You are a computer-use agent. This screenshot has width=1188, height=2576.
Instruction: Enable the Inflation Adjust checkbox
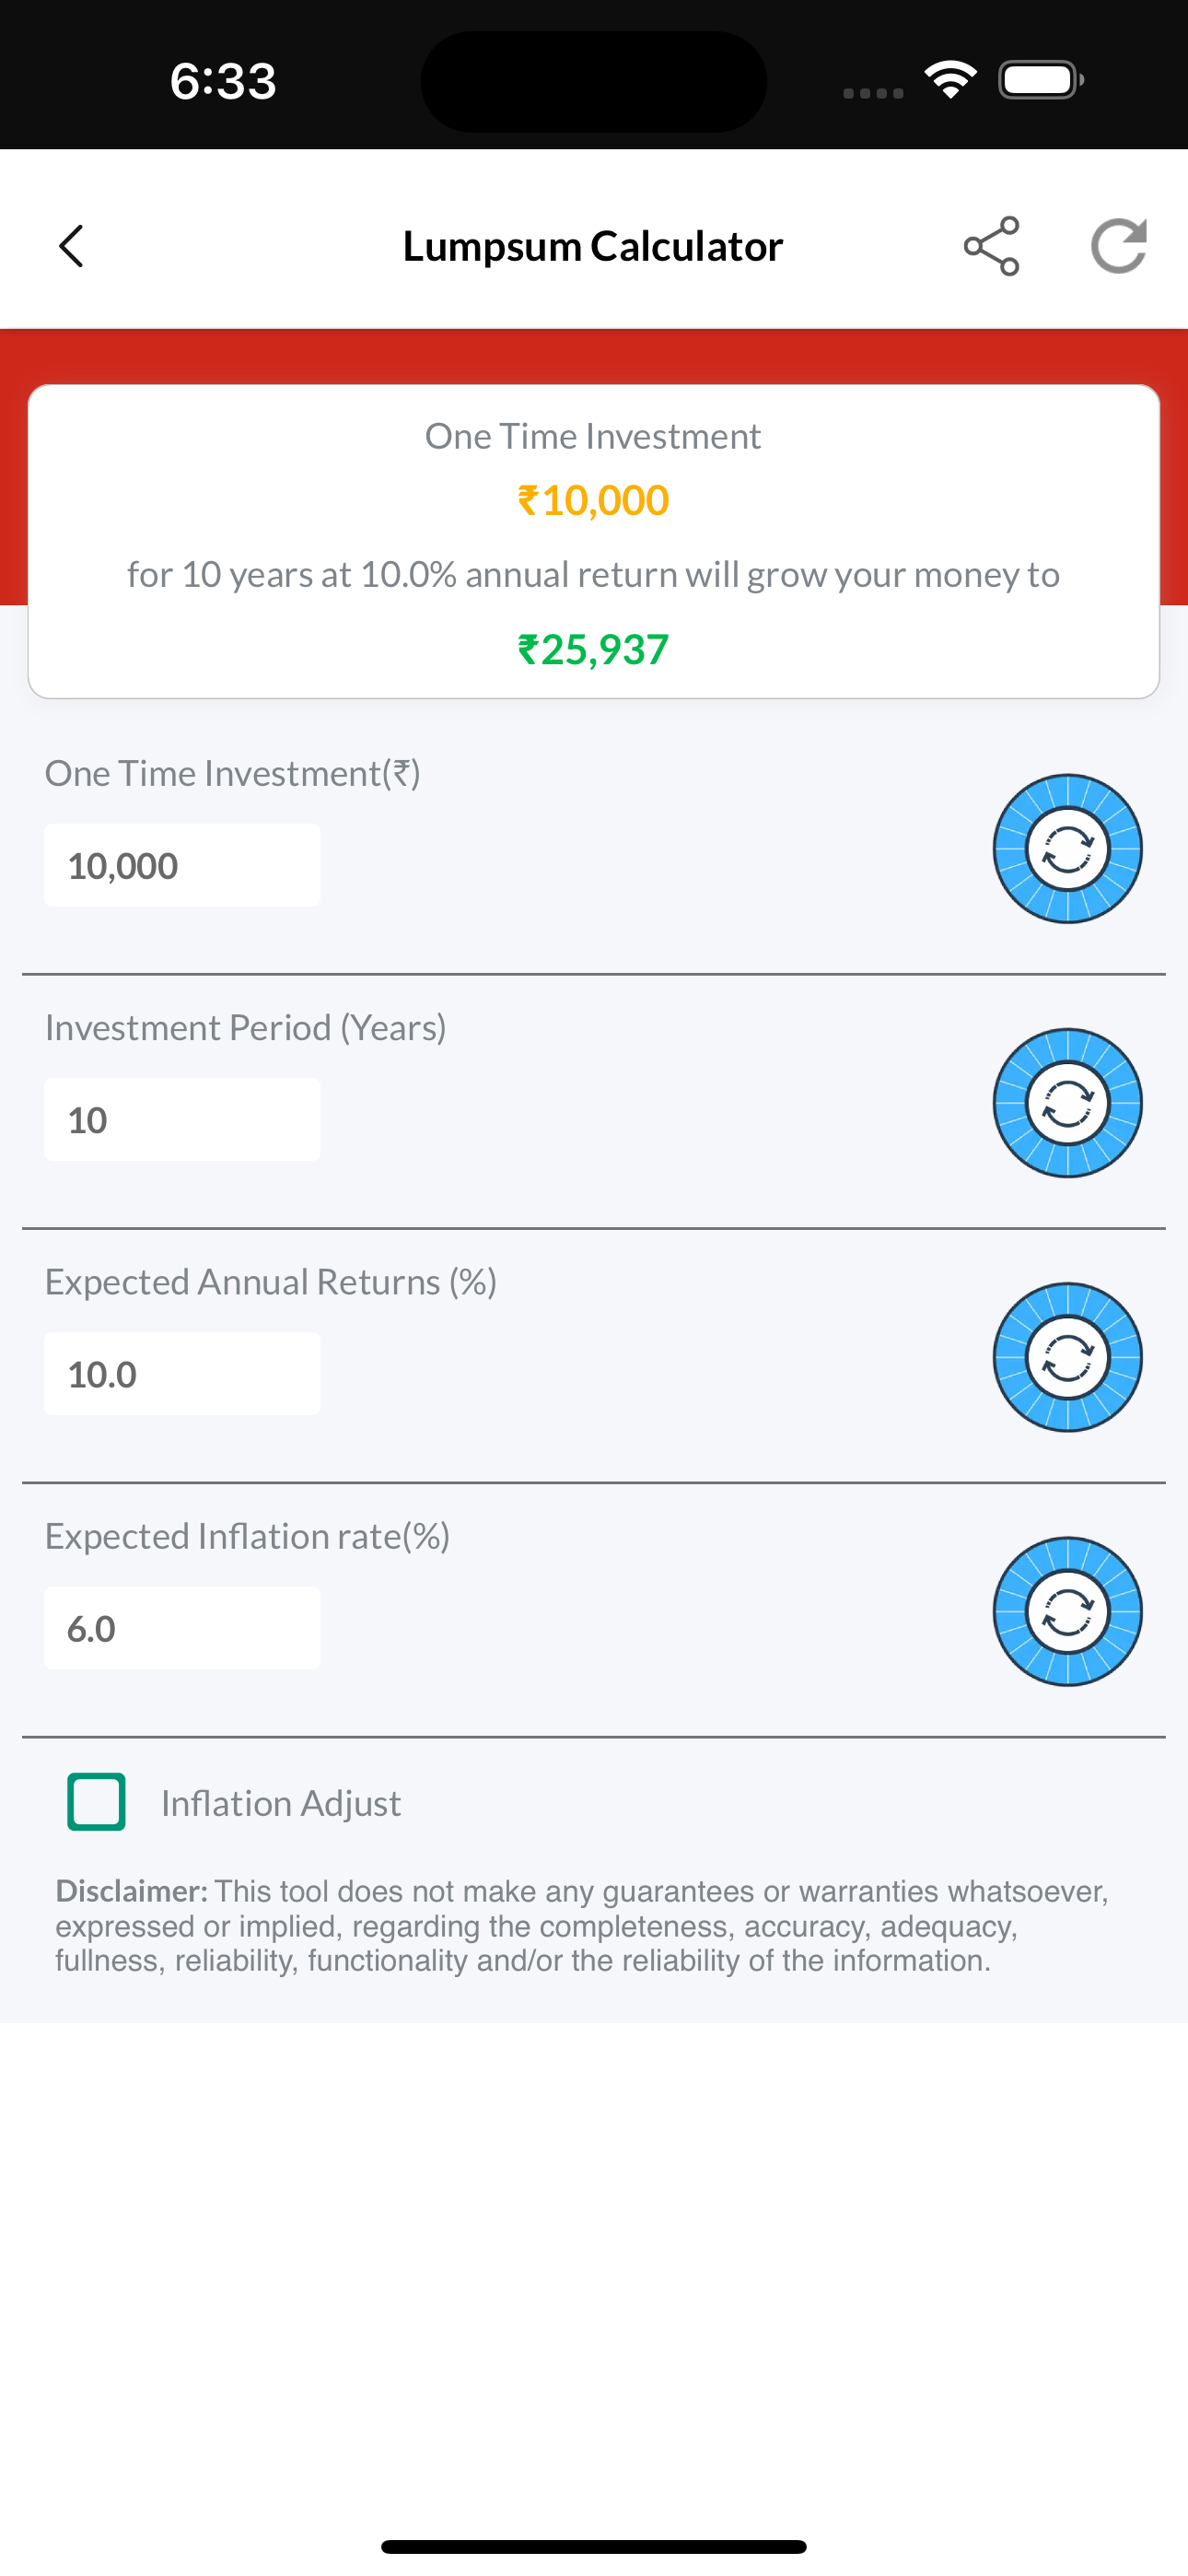click(96, 1802)
